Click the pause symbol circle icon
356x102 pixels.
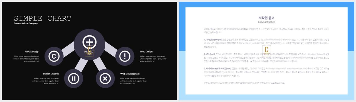pyautogui.click(x=73, y=79)
